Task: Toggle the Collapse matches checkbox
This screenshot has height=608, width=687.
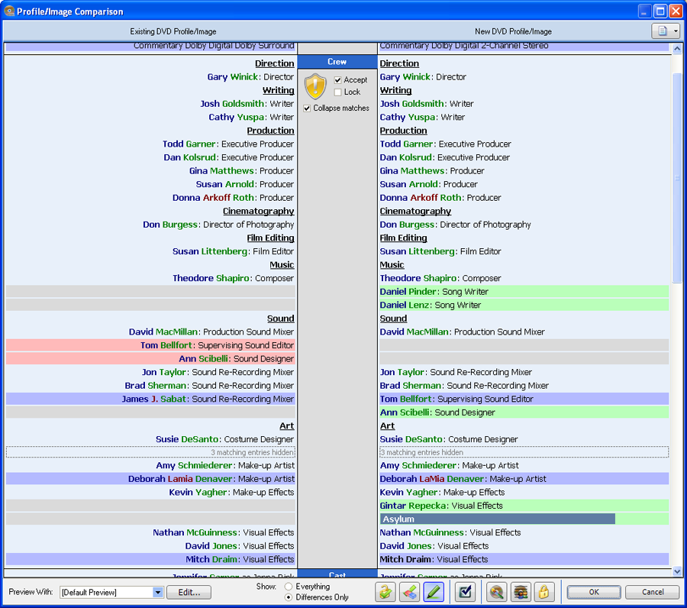Action: tap(308, 108)
